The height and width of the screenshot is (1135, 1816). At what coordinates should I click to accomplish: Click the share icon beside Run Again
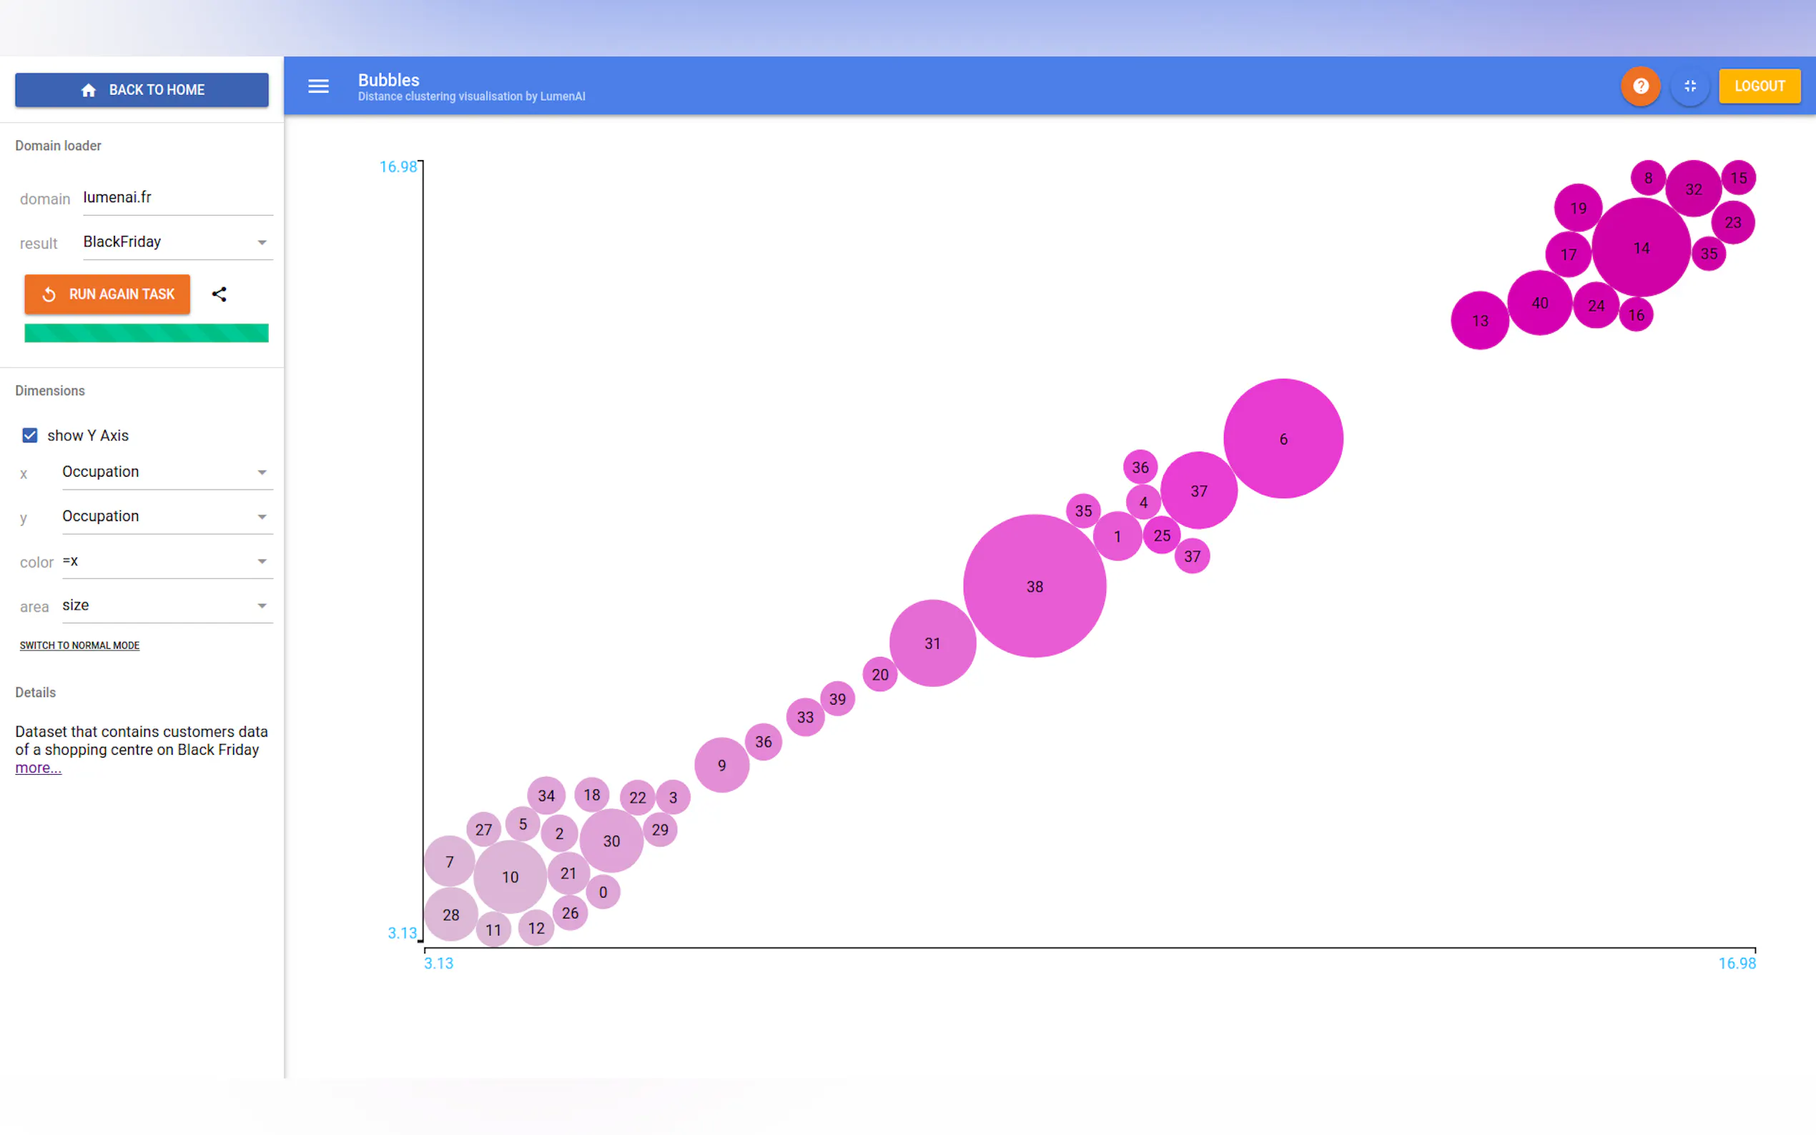click(x=219, y=294)
